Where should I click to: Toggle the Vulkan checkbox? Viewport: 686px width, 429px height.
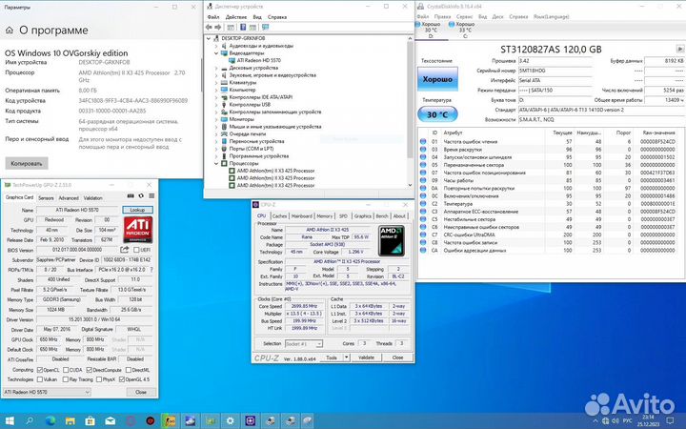click(40, 379)
